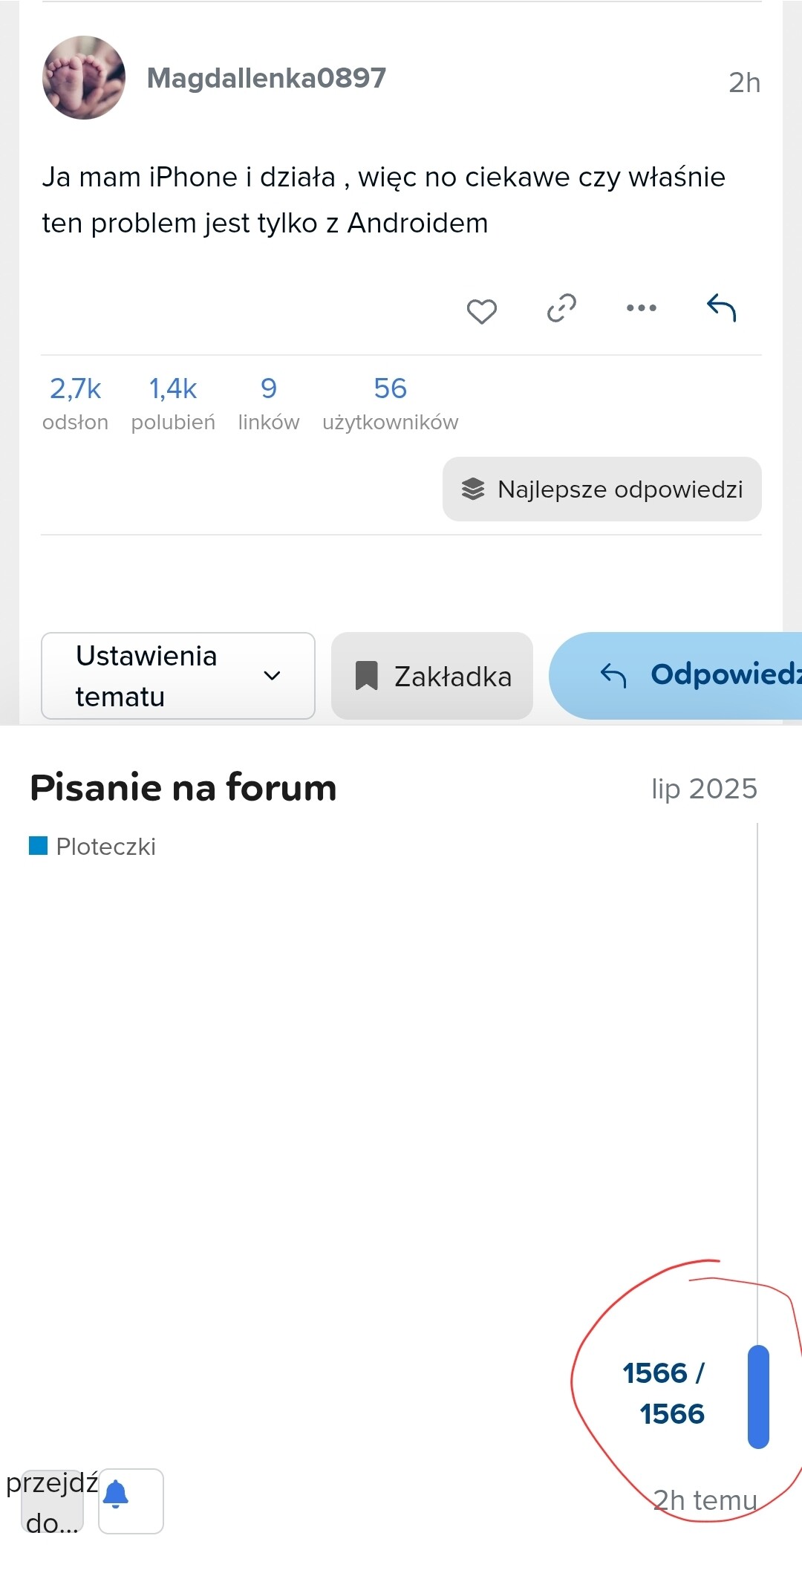Click the Pisanie na forum topic title

tap(183, 788)
